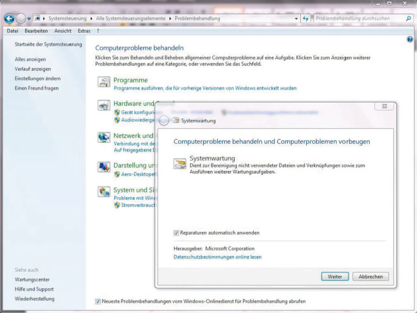Open the address bar history dropdown
Screen dimensions: 417x313
296,19
